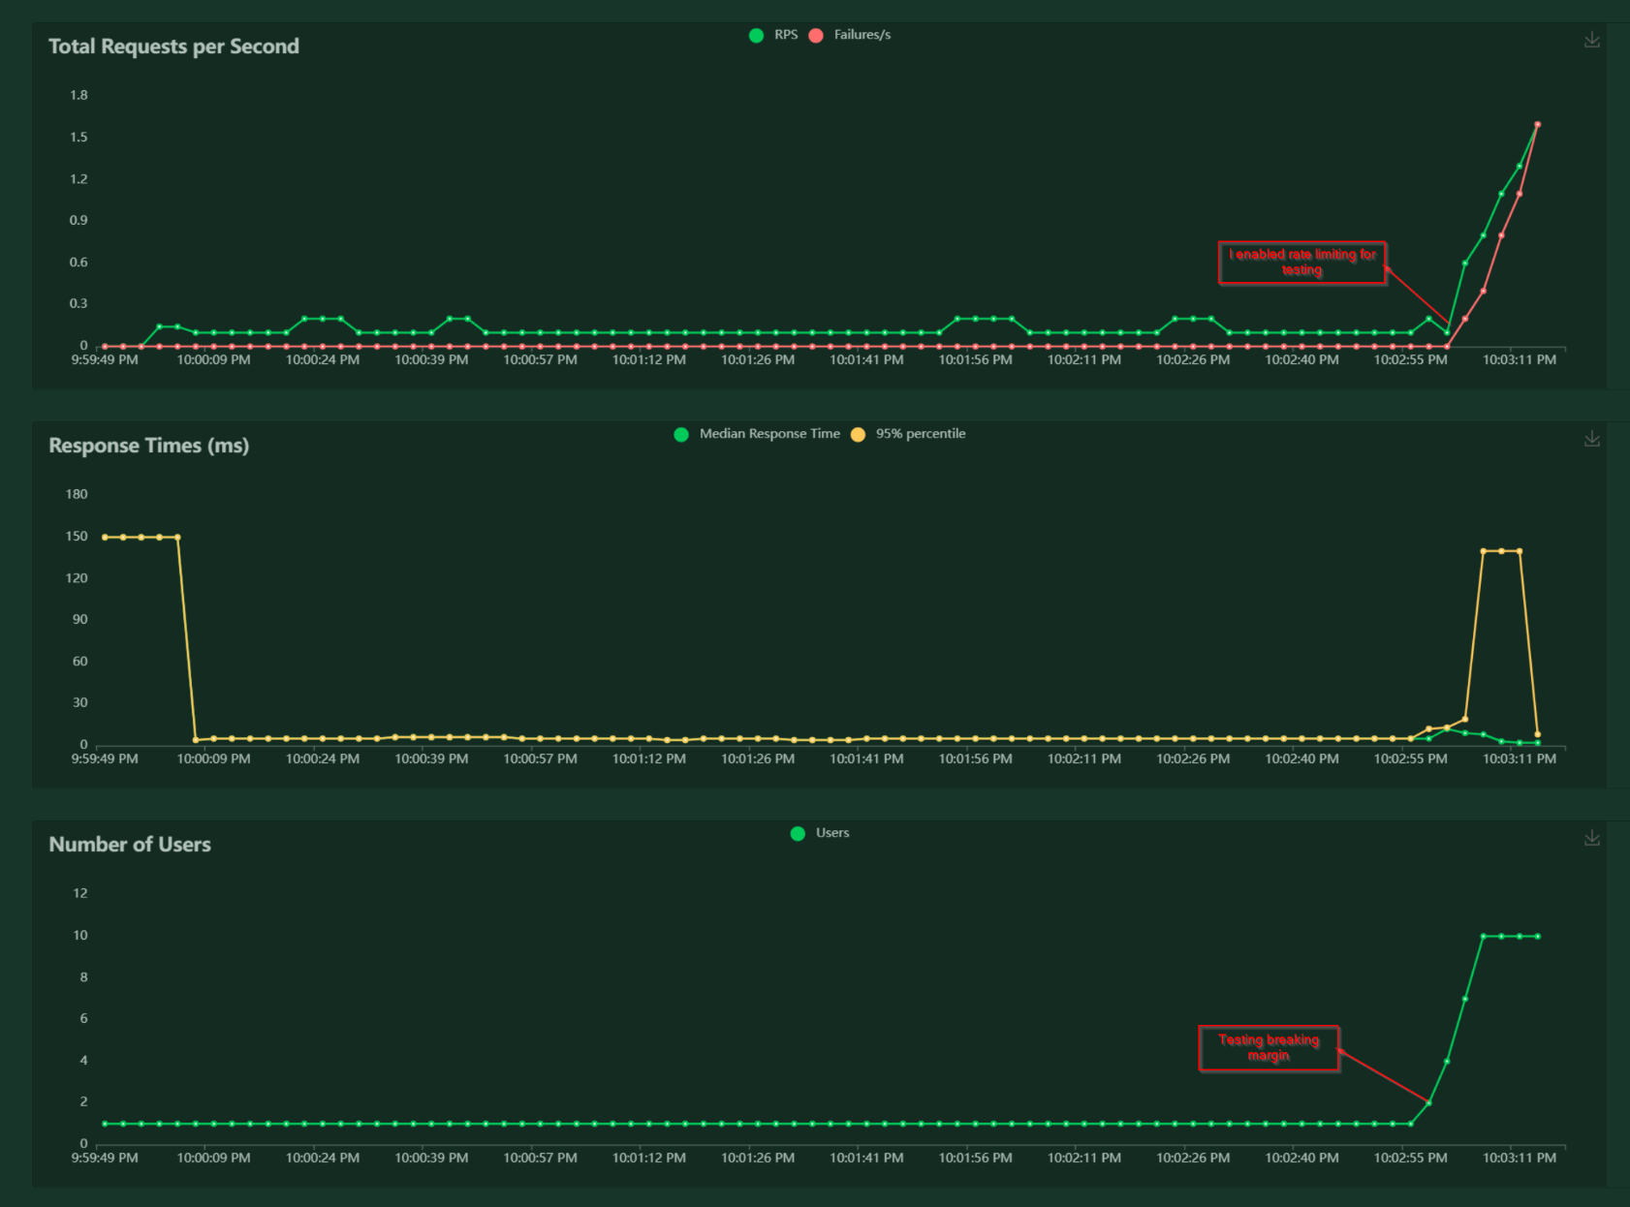Image resolution: width=1630 pixels, height=1207 pixels.
Task: Click the Number of Users chart title
Action: coord(130,844)
